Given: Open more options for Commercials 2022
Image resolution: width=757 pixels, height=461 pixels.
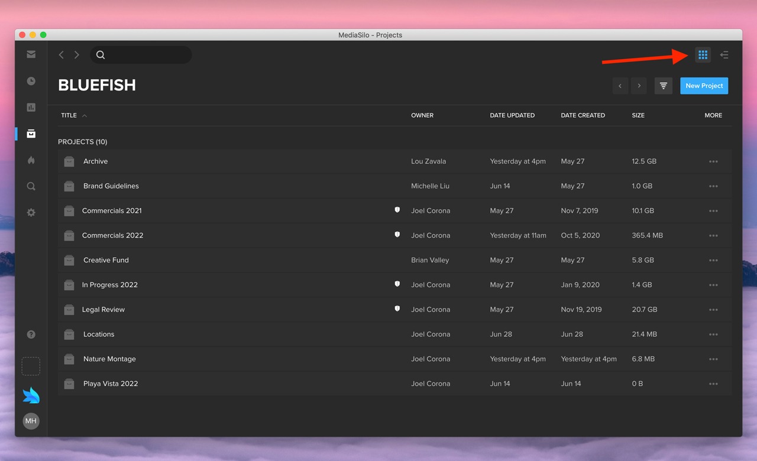Looking at the screenshot, I should pyautogui.click(x=713, y=236).
